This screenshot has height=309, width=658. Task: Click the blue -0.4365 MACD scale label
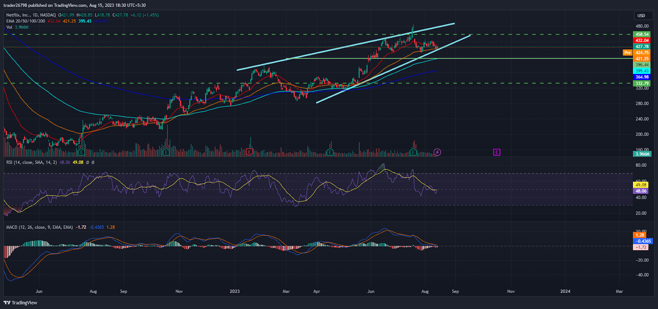(x=643, y=241)
